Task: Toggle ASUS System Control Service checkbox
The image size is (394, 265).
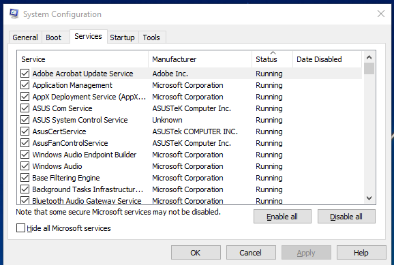Action: [x=25, y=120]
